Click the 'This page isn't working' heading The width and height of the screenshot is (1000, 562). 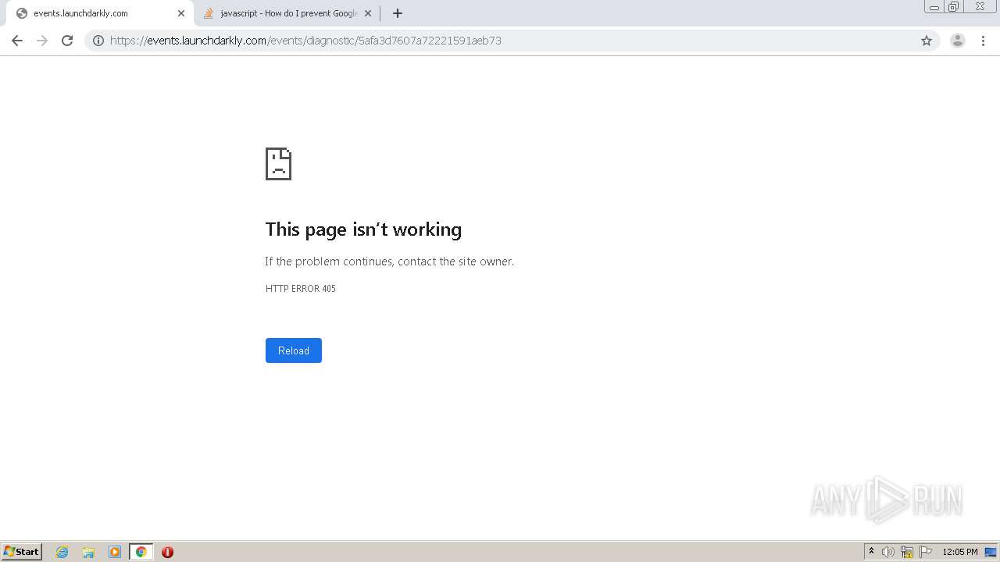point(363,229)
